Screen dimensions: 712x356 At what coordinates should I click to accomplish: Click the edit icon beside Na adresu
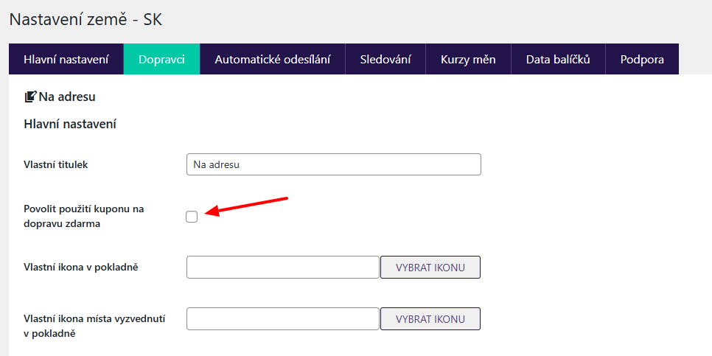[30, 97]
